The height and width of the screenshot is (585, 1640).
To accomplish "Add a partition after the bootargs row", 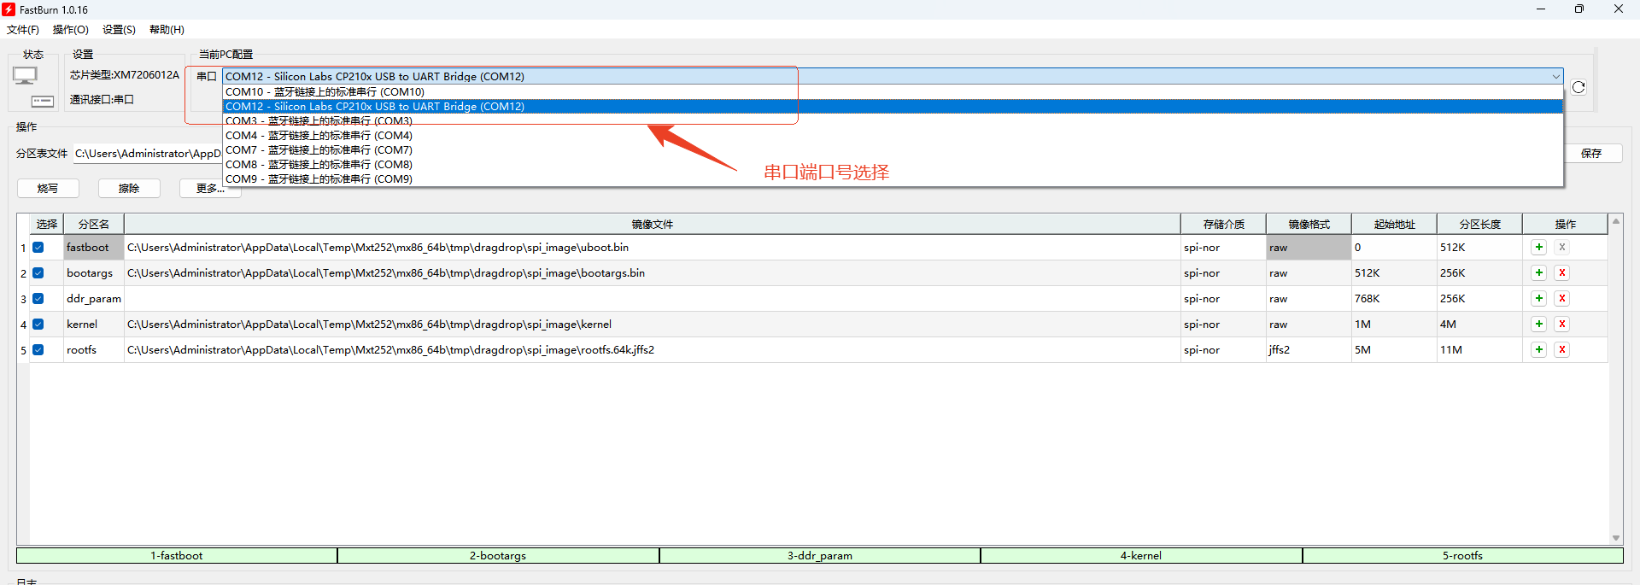I will click(x=1538, y=273).
